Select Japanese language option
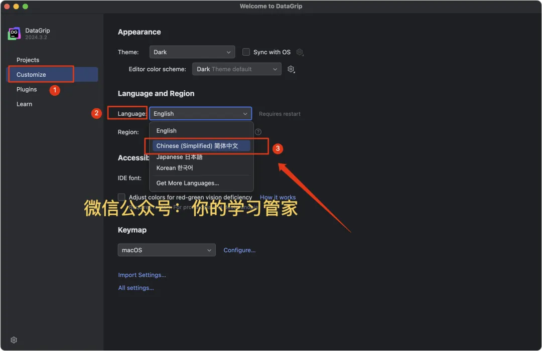 coord(201,157)
